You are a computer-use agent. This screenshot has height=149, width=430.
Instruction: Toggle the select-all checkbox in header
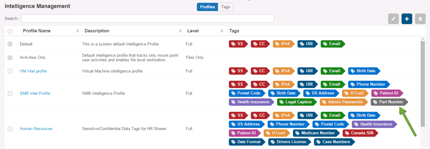coord(10,31)
